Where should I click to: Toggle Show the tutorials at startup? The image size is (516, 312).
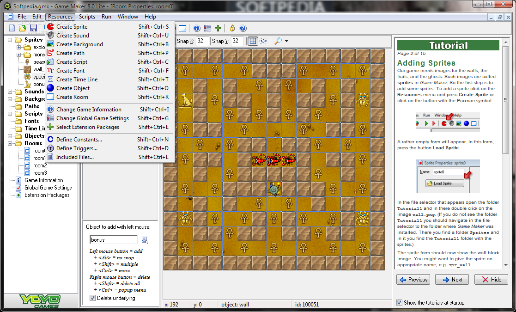pos(399,303)
